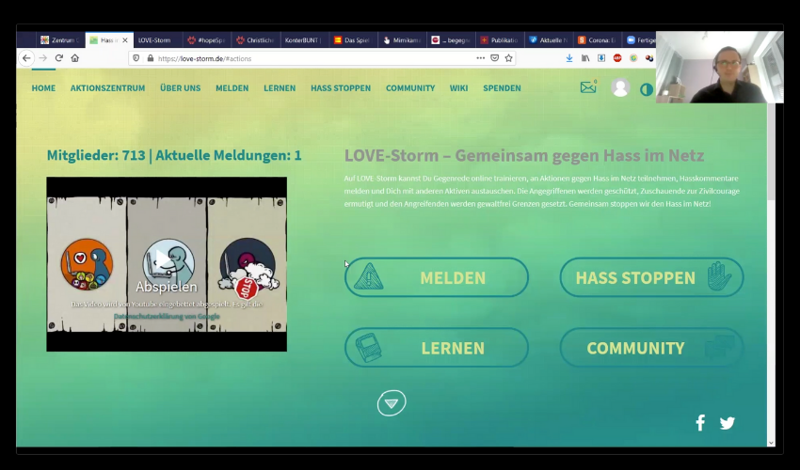Open SPENDEN in the navigation

[502, 88]
